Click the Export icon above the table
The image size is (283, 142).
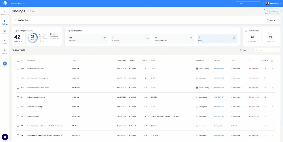tap(241, 50)
